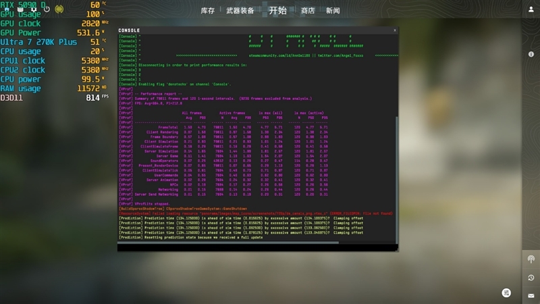Viewport: 540px width, 304px height.
Task: Click the FrameTotal row label
Action: pyautogui.click(x=167, y=127)
